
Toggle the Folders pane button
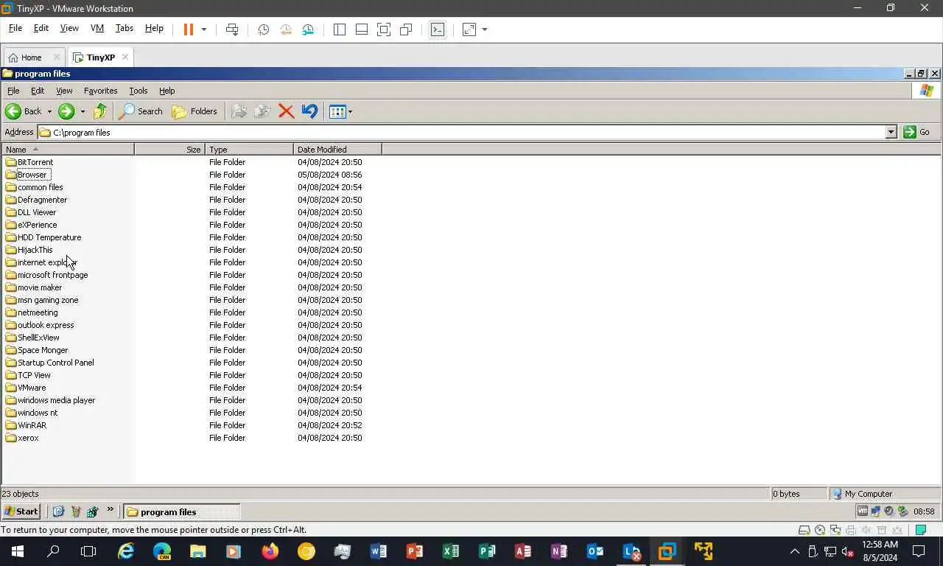tap(194, 111)
